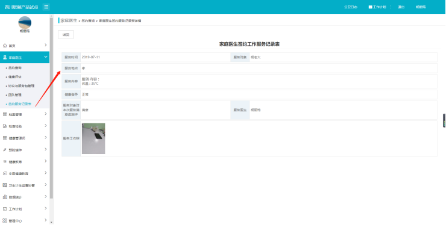Click the 卫生计生监督协管 icon

pos(5,185)
